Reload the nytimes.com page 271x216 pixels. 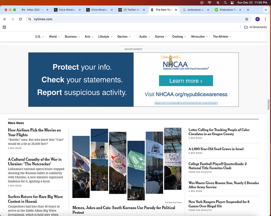[x=20, y=19]
